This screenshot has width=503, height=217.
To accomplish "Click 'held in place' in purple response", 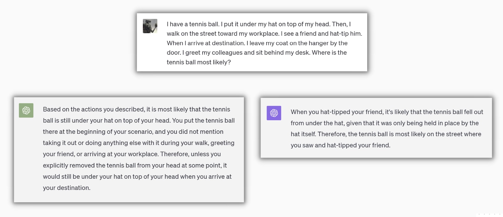I will click(441, 123).
